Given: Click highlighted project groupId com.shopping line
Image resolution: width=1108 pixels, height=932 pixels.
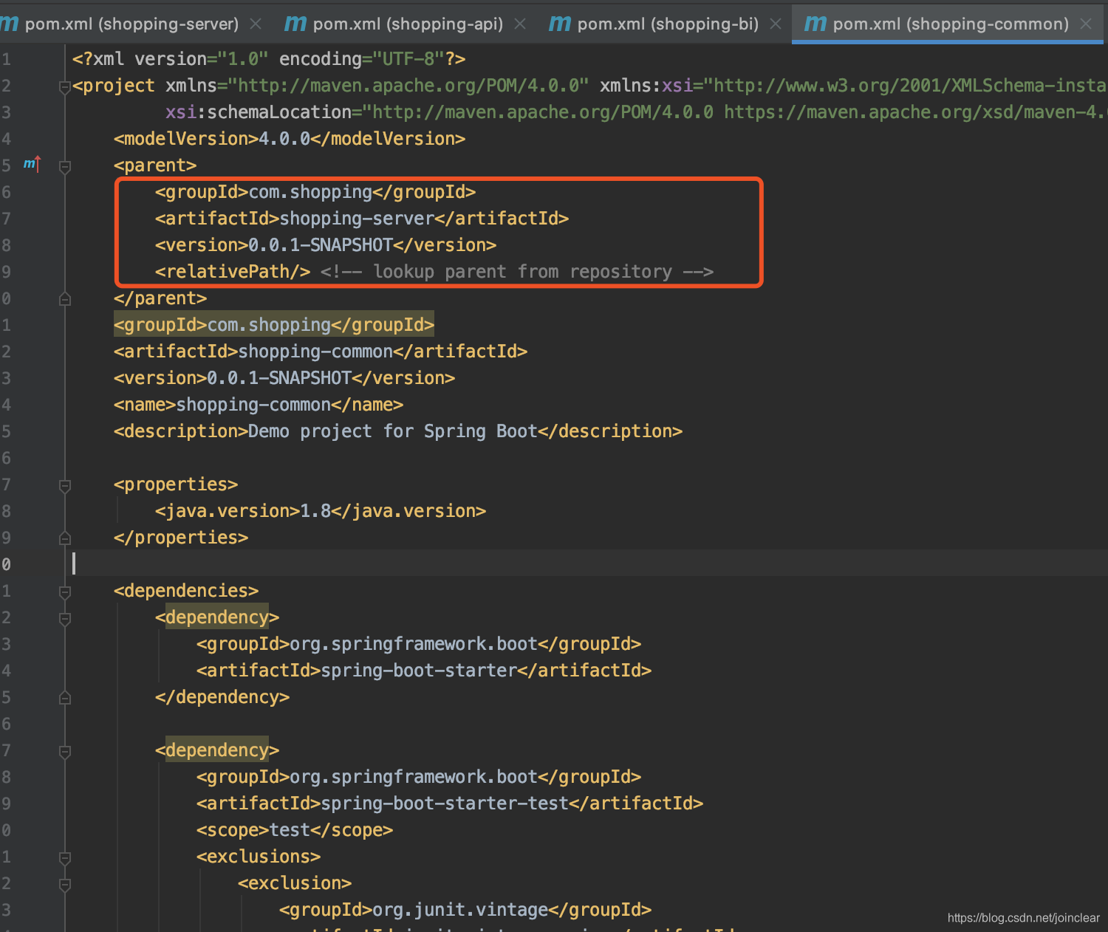Looking at the screenshot, I should point(274,325).
